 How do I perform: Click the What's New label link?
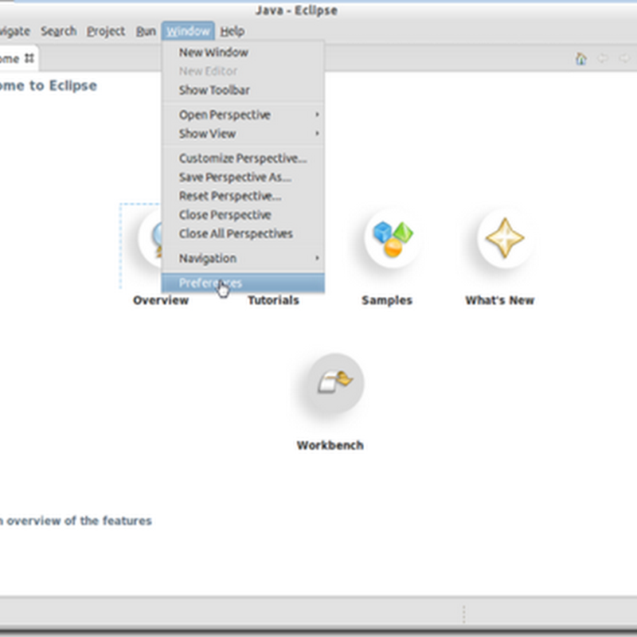tap(499, 300)
